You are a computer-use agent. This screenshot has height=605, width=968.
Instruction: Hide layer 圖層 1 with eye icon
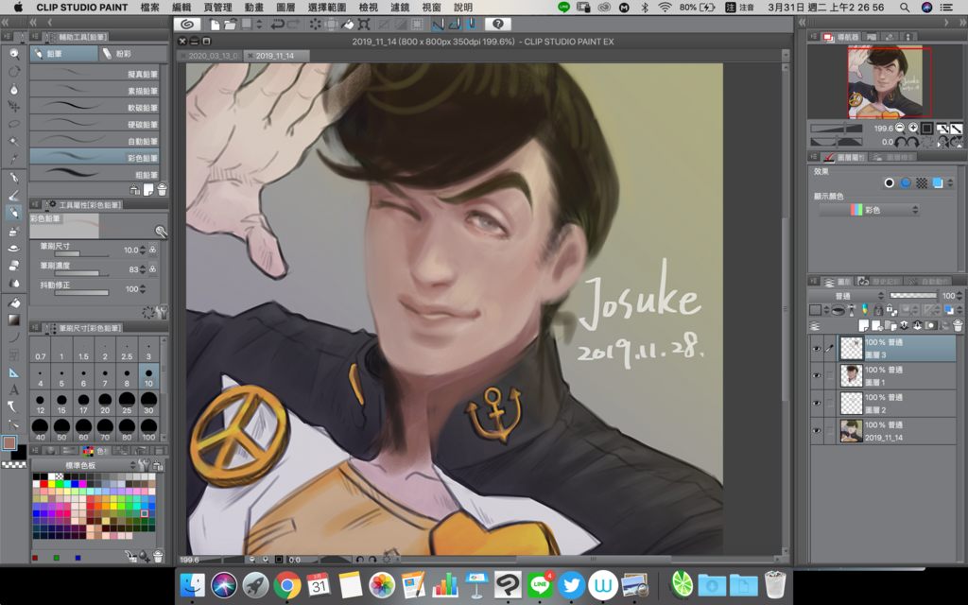click(816, 375)
